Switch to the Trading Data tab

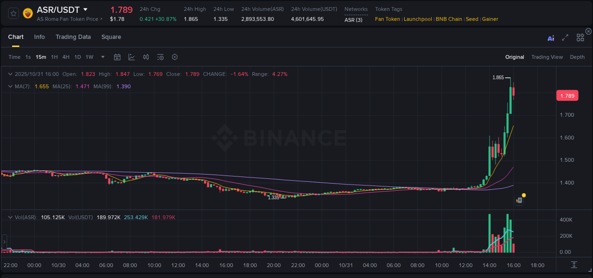[x=73, y=37]
